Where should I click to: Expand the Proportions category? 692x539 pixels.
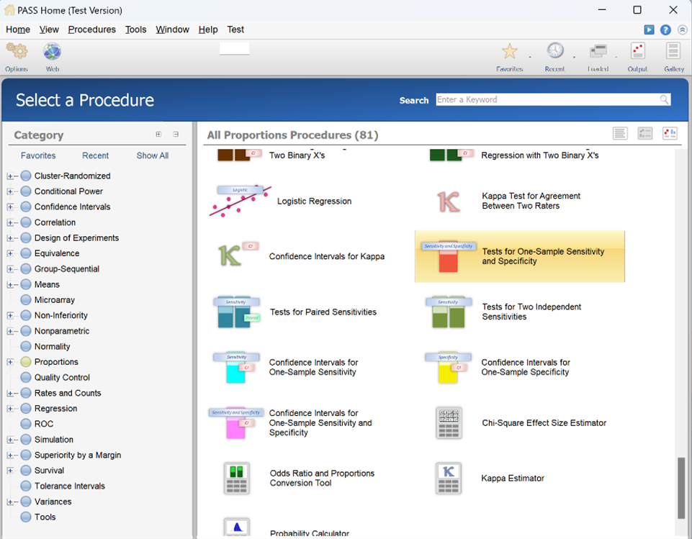[10, 362]
